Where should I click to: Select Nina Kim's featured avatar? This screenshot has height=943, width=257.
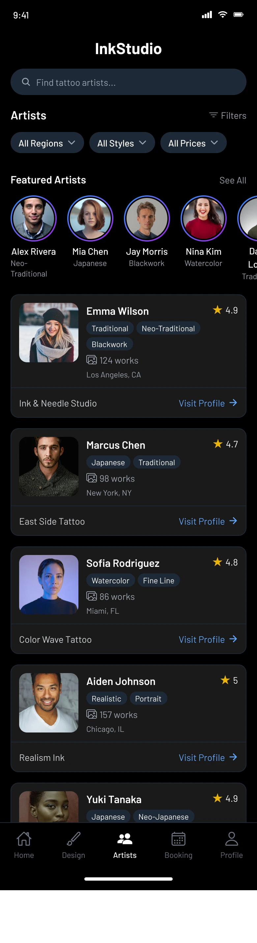click(x=203, y=218)
